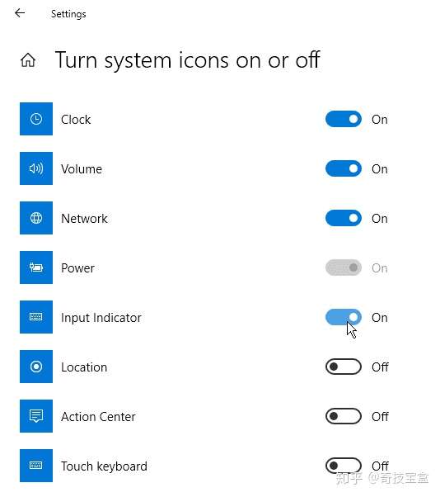This screenshot has width=440, height=497.
Task: Turn on the Action Center toggle
Action: pyautogui.click(x=344, y=416)
